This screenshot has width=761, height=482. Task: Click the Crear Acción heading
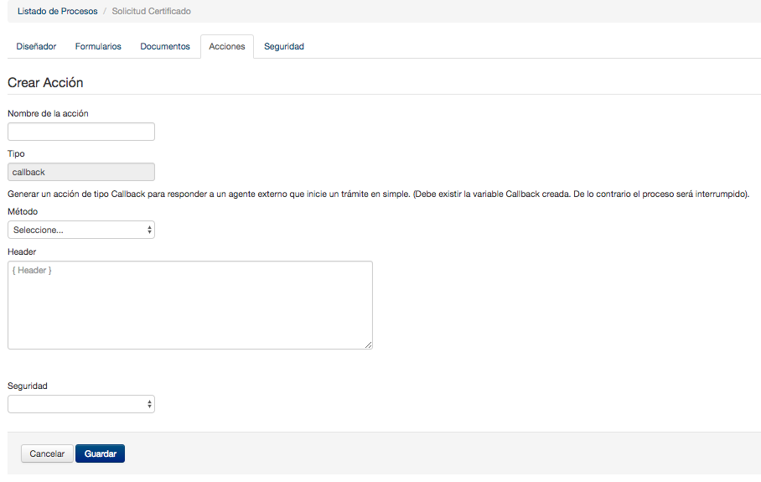(45, 82)
